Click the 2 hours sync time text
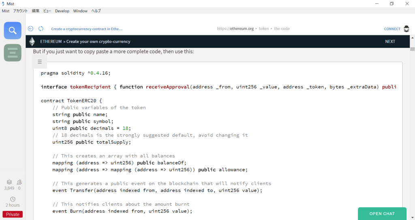 [13, 205]
